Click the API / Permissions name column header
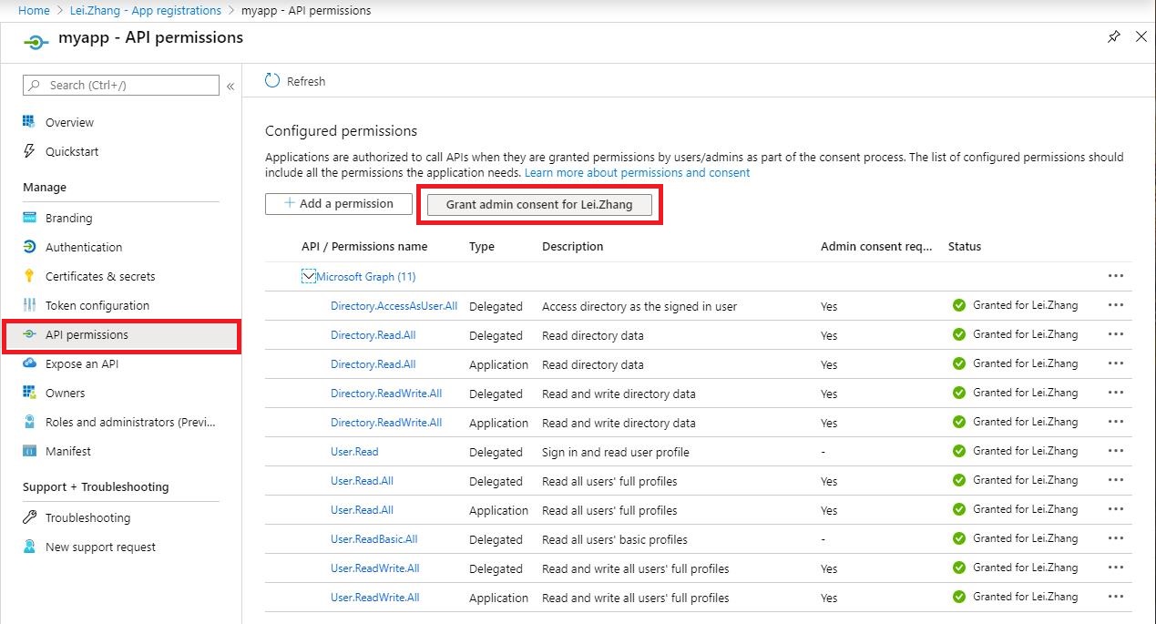 [364, 246]
